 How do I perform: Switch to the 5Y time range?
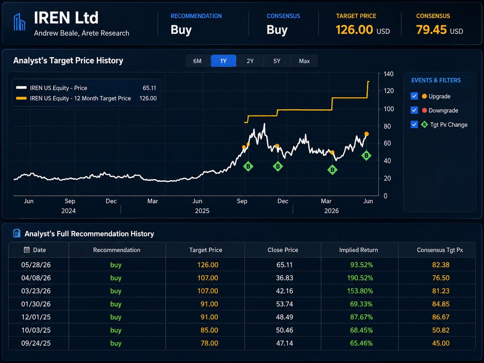277,61
